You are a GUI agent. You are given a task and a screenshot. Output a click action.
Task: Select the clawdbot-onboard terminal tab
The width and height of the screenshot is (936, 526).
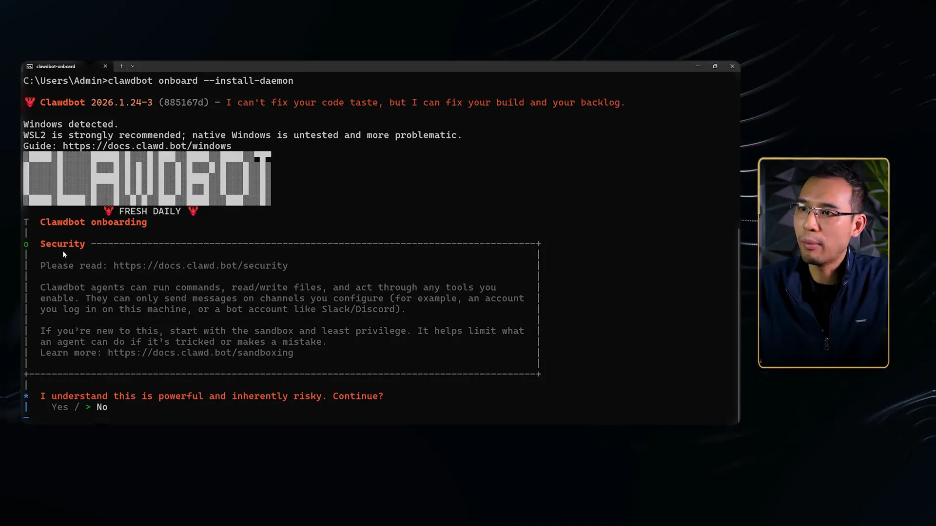pyautogui.click(x=67, y=66)
